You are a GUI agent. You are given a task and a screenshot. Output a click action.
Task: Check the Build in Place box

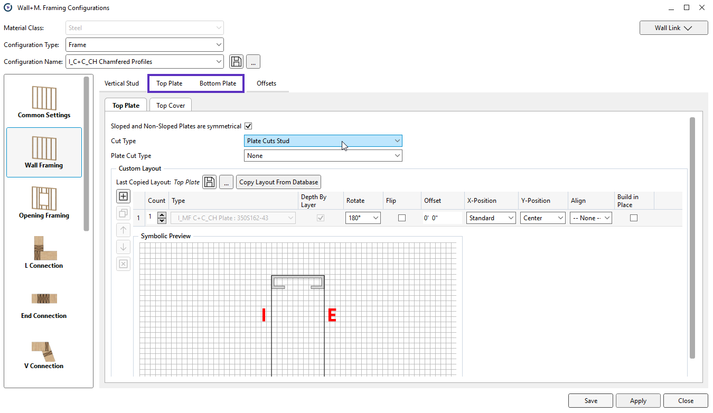(x=634, y=218)
